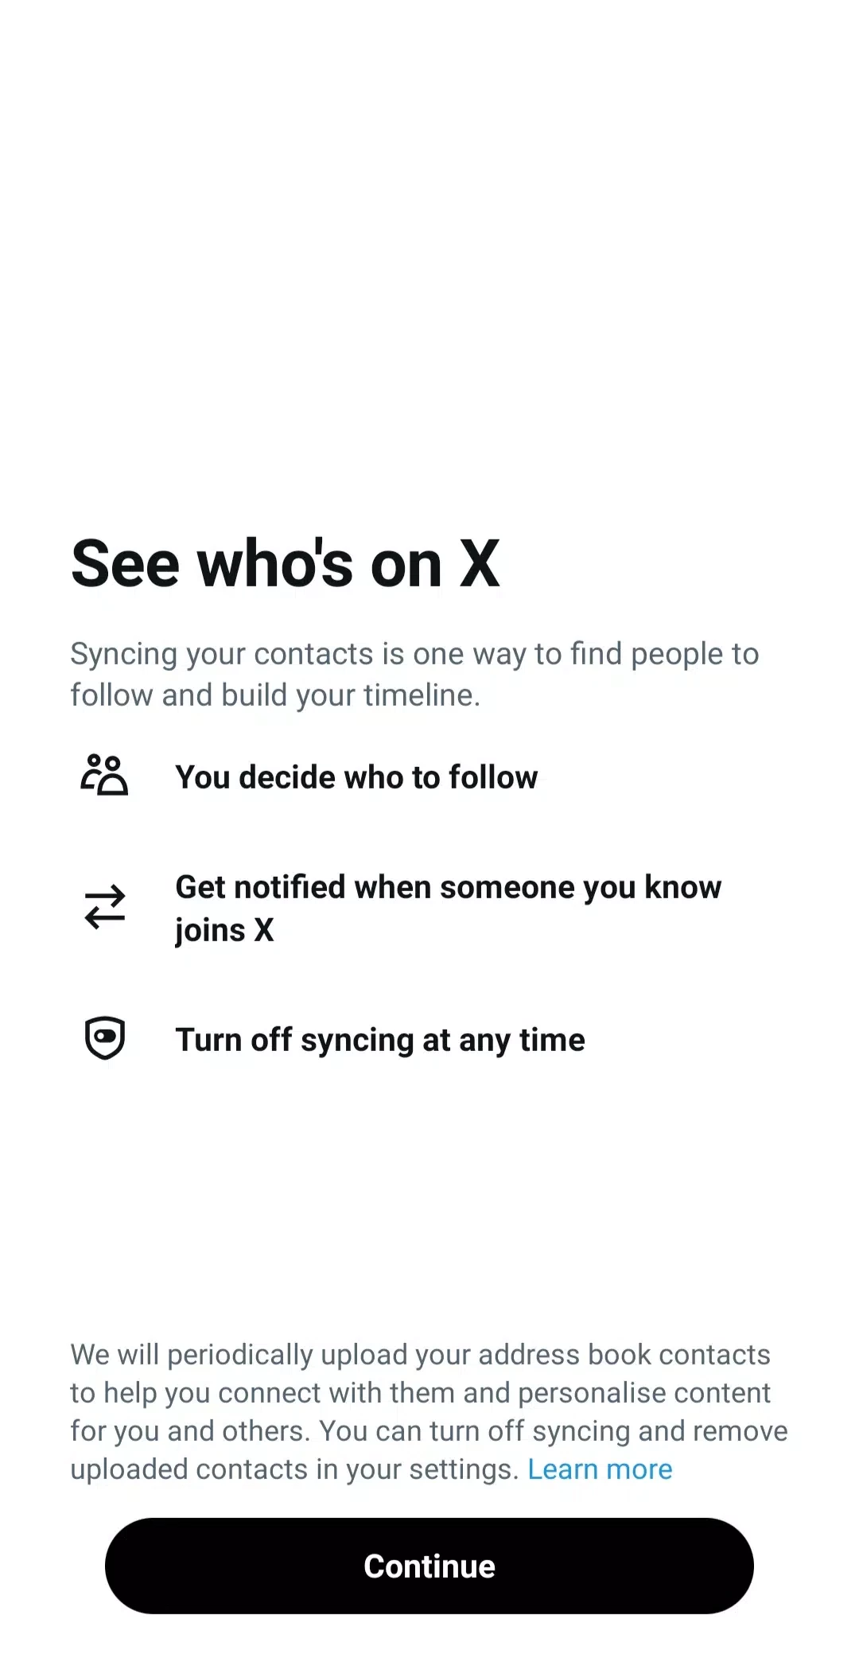Viewport: 859px width, 1658px height.
Task: Open the Learn more link
Action: 600,1469
